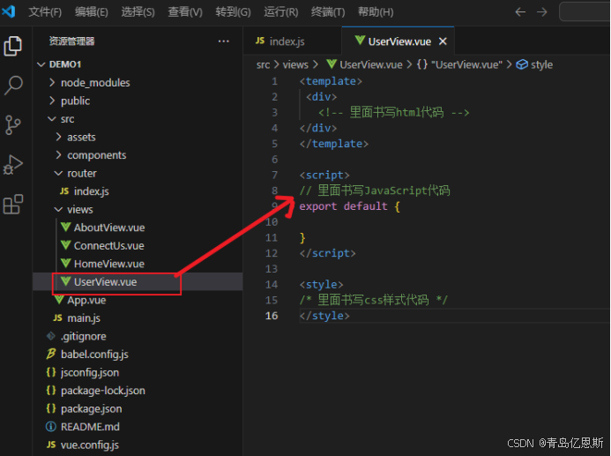Open explorer more actions (three dots)
The image size is (611, 456).
point(224,41)
